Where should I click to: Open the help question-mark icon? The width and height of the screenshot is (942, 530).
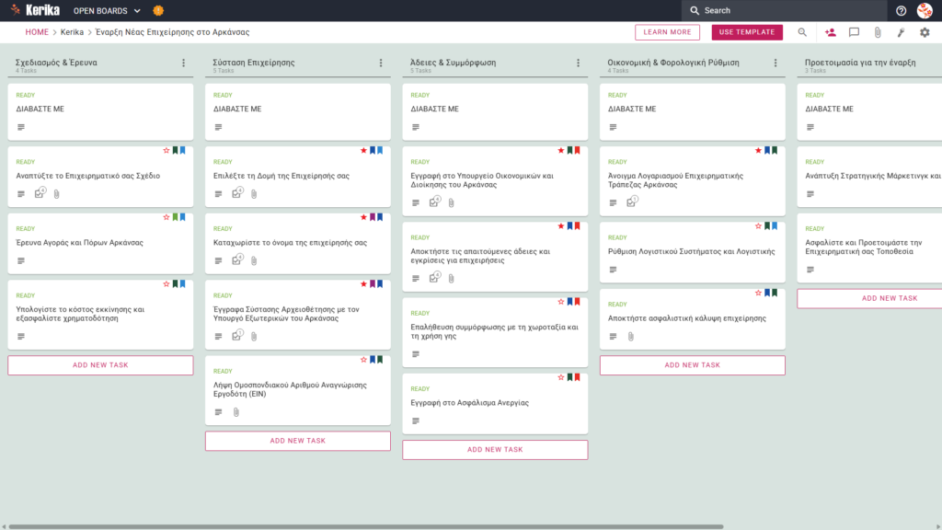pyautogui.click(x=901, y=11)
